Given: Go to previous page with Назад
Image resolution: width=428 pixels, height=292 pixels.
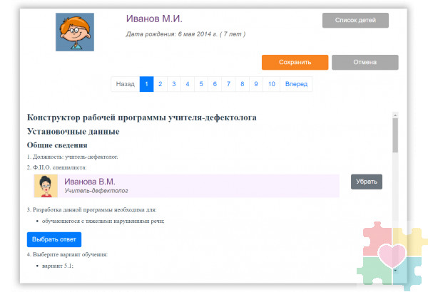Looking at the screenshot, I should click(125, 84).
